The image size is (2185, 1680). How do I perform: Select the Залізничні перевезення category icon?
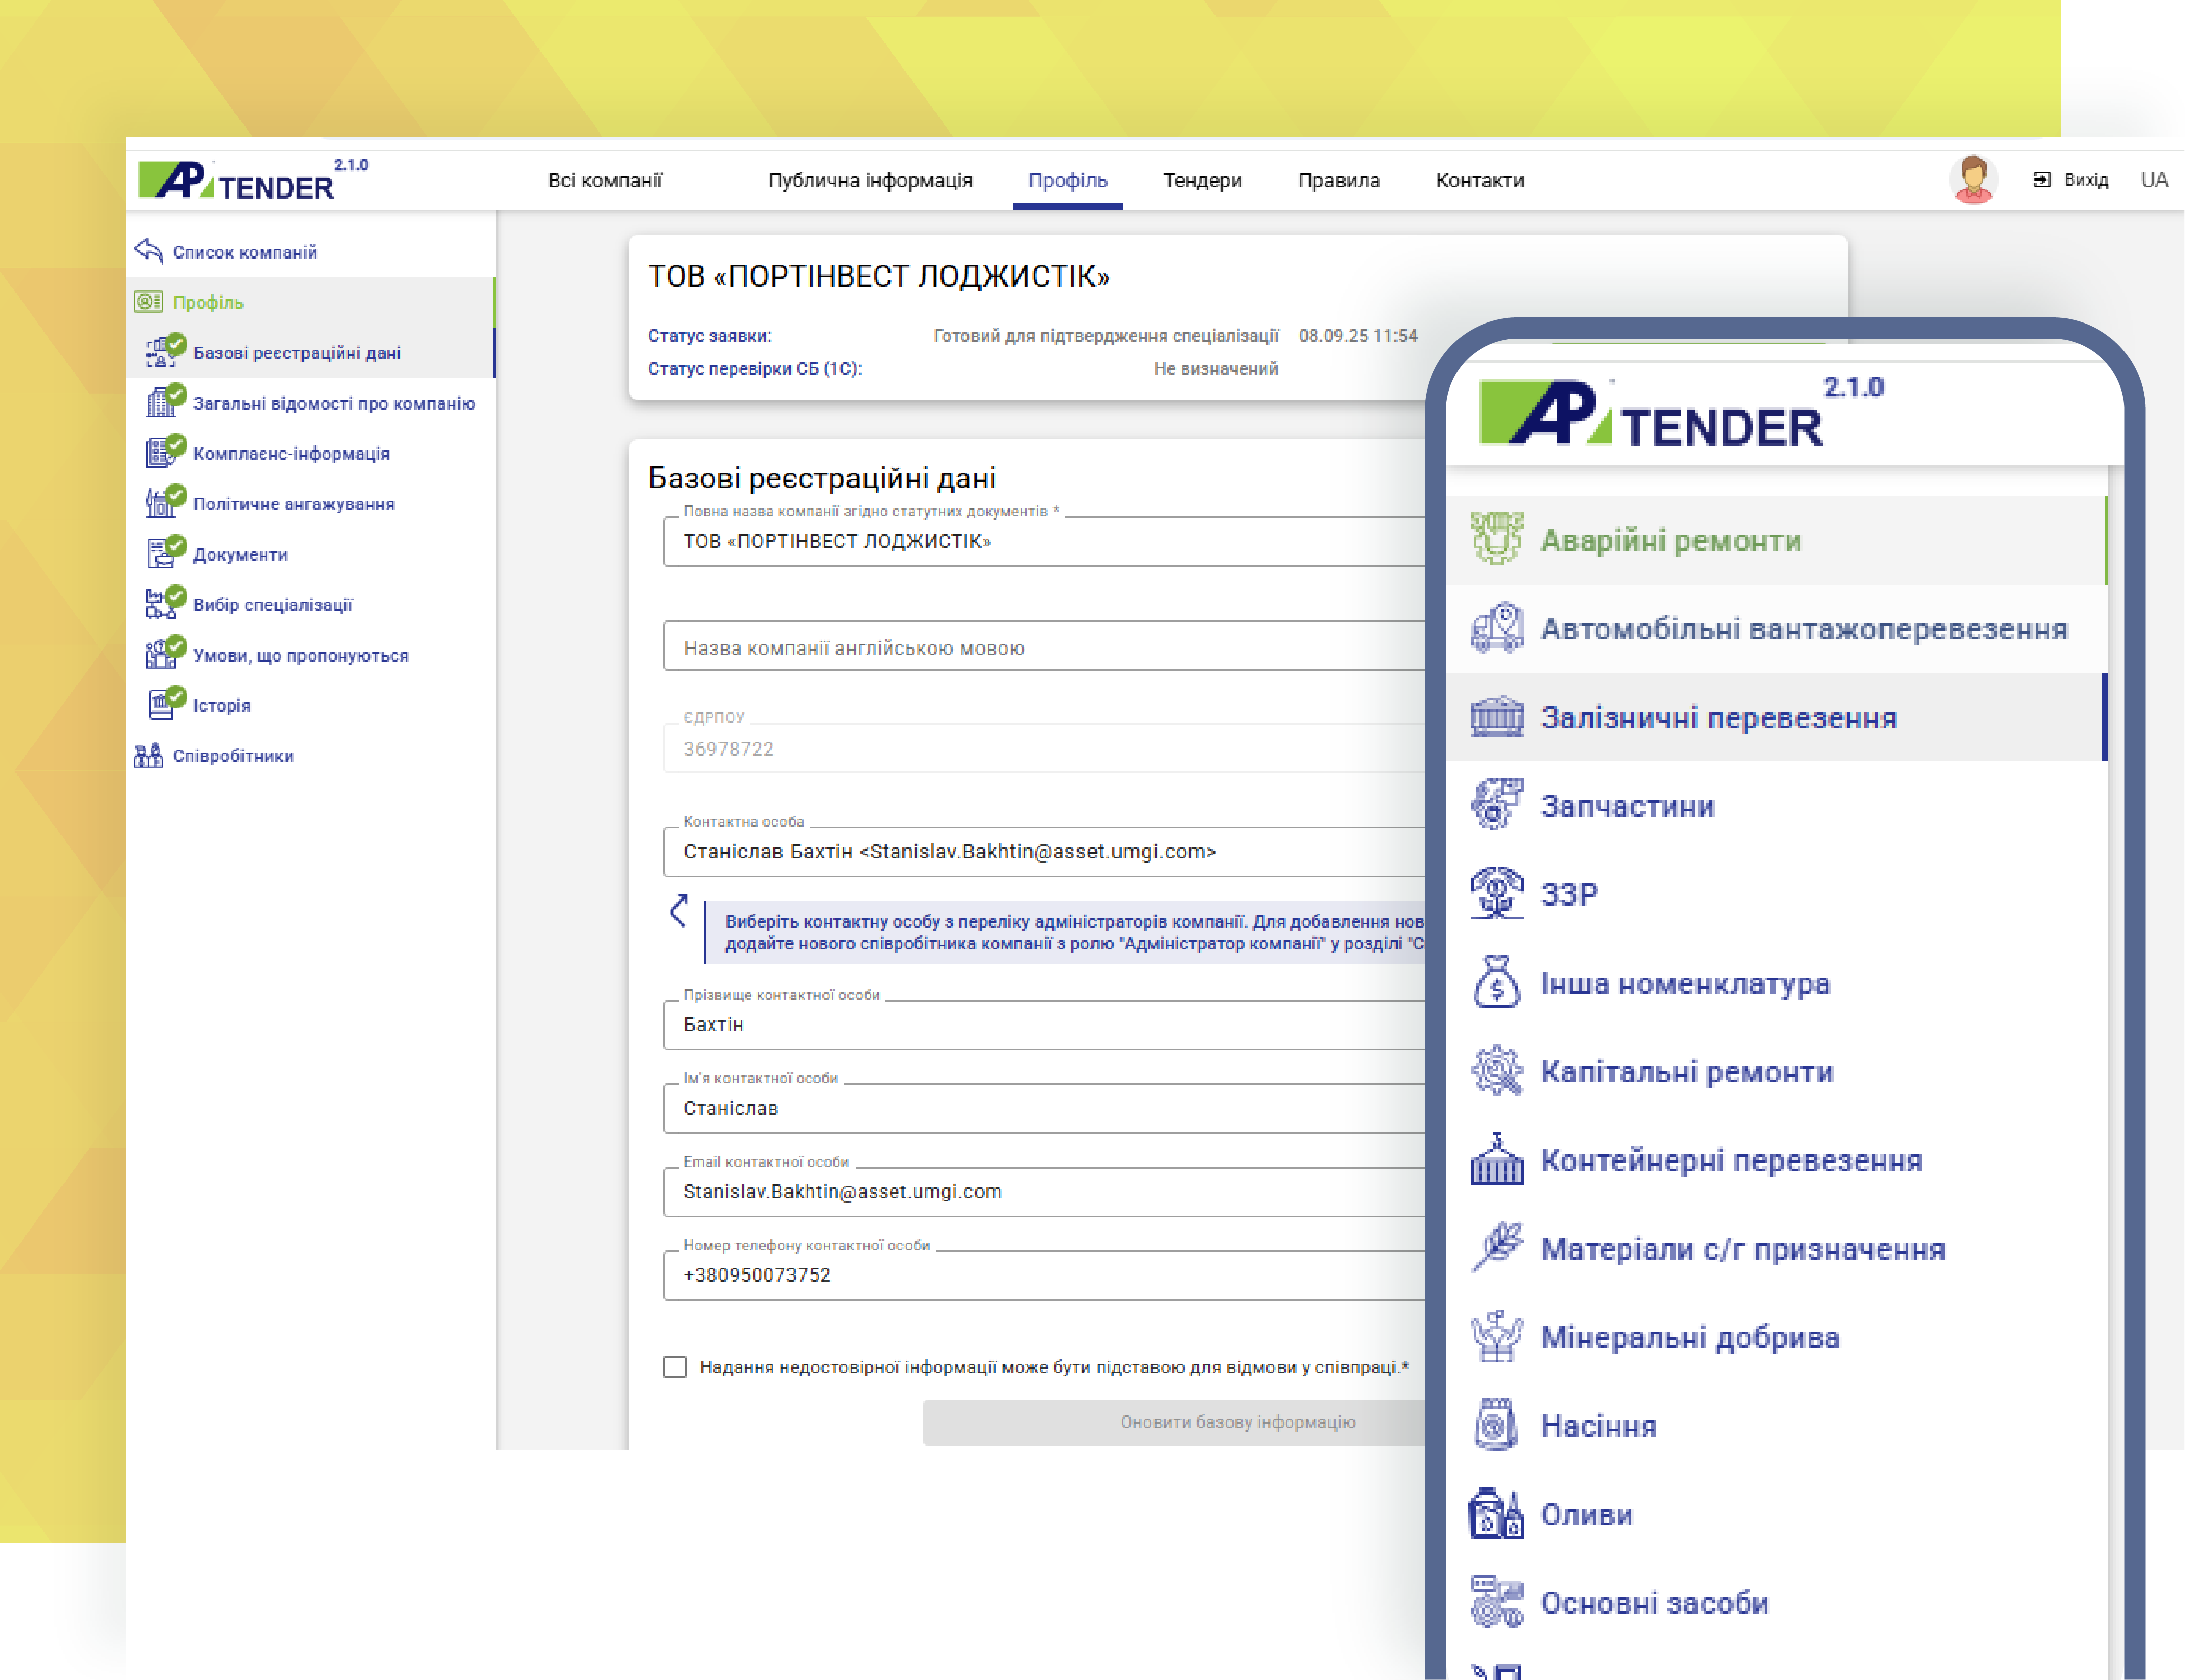1496,717
